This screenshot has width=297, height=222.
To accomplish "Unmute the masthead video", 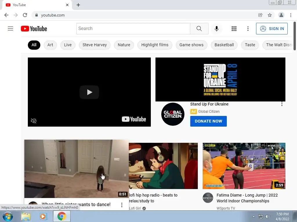I will pos(34,121).
